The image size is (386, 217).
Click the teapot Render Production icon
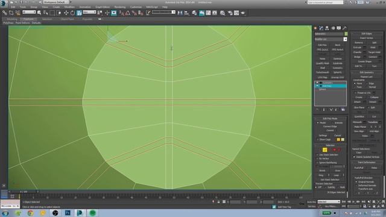click(x=243, y=13)
